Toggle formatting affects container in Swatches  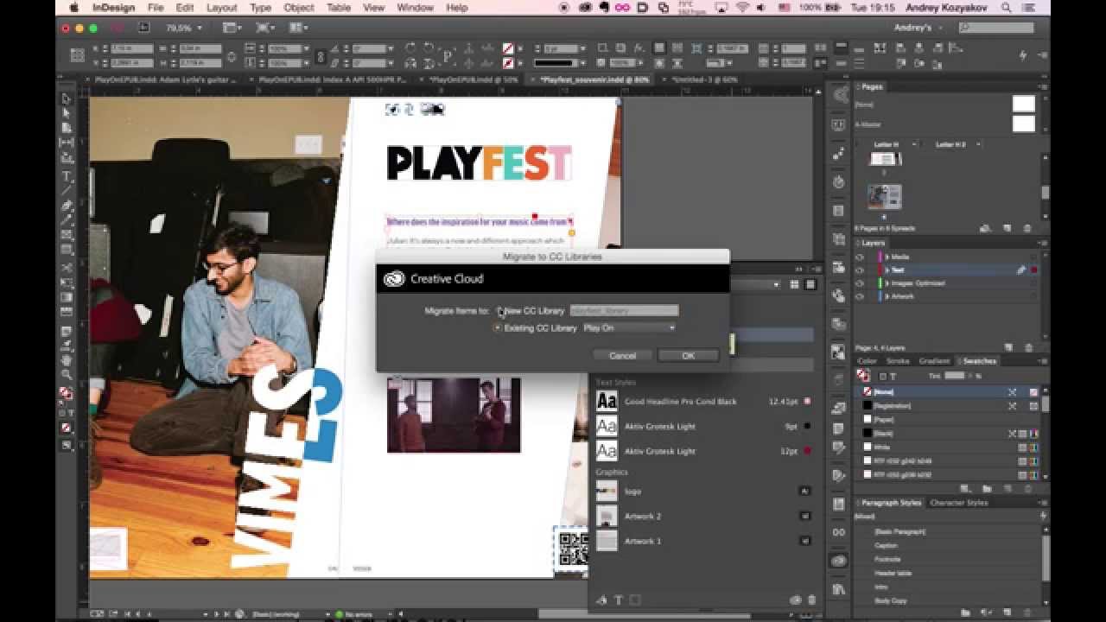pyautogui.click(x=882, y=377)
